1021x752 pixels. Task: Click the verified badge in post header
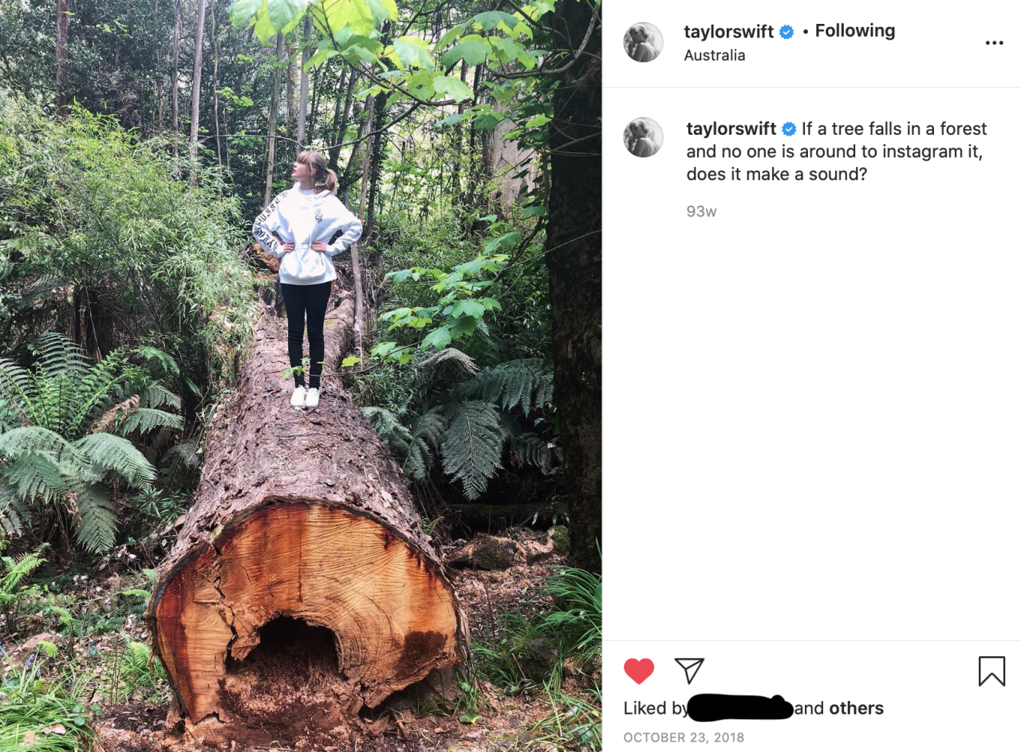(786, 32)
